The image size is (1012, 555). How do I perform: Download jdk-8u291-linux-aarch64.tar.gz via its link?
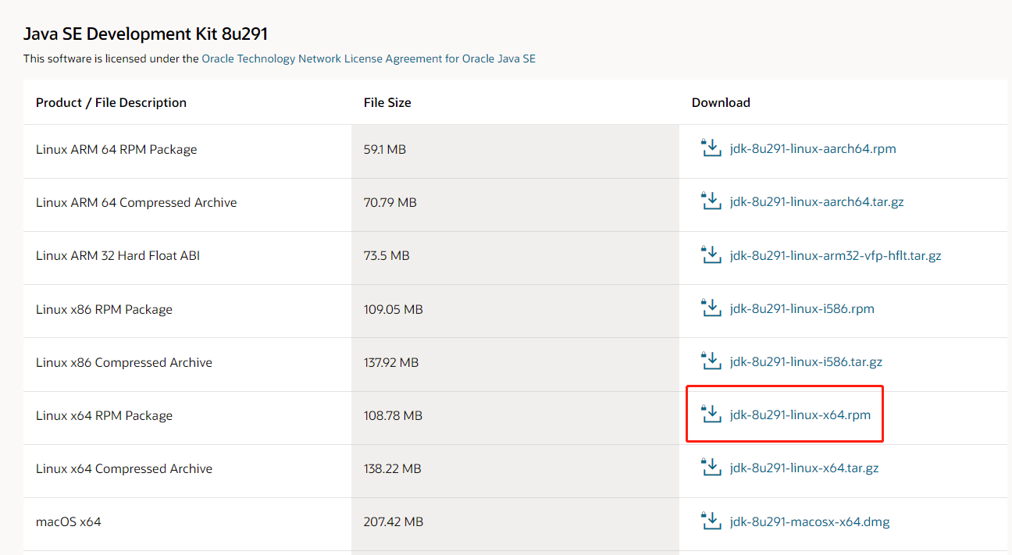[817, 201]
